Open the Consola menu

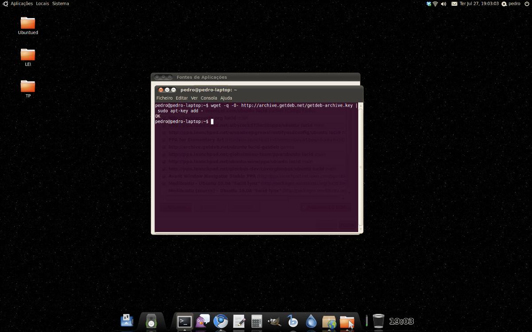(x=209, y=98)
